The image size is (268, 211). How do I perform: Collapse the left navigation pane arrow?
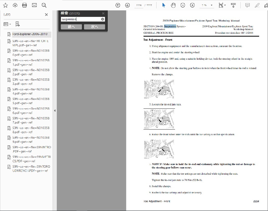click(x=55, y=111)
